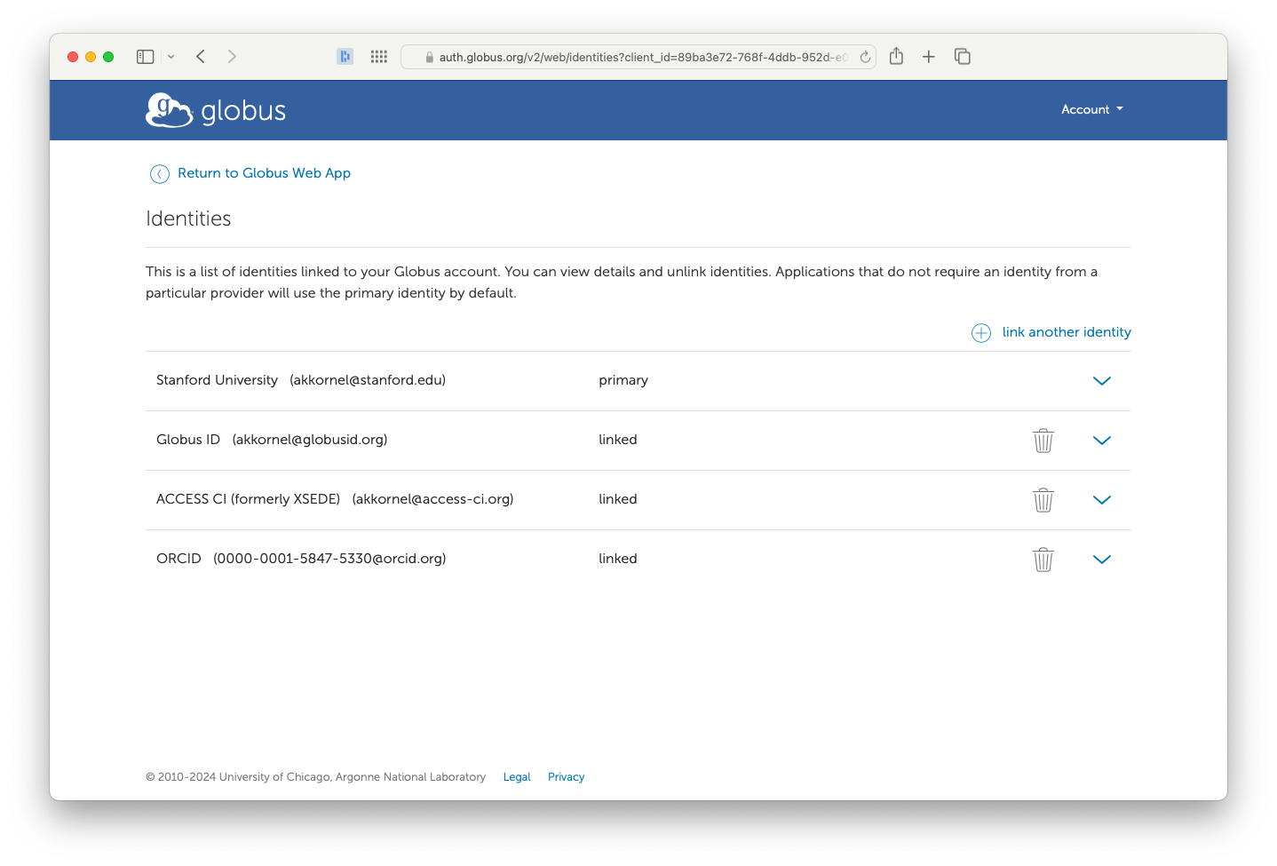Go back in Safari history
The width and height of the screenshot is (1277, 866).
pyautogui.click(x=201, y=57)
